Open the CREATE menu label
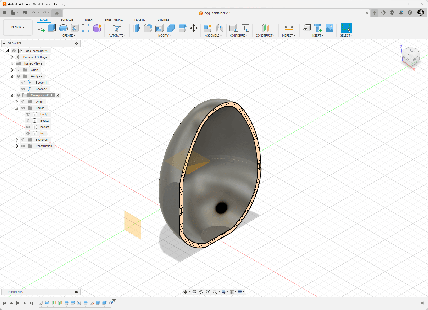 click(69, 35)
